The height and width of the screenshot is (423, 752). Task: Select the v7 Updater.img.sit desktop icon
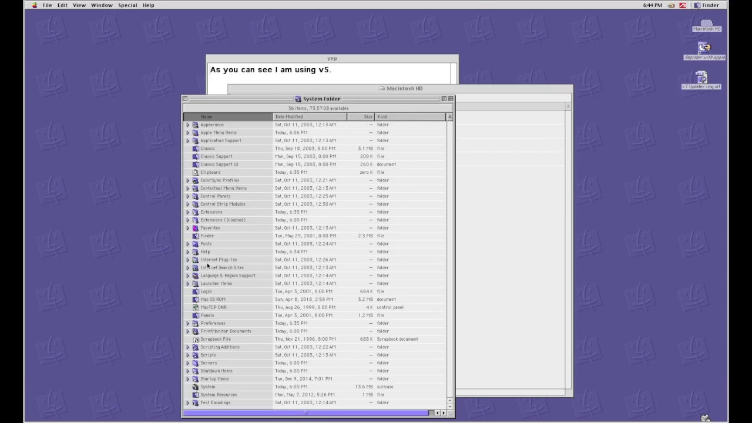click(701, 77)
